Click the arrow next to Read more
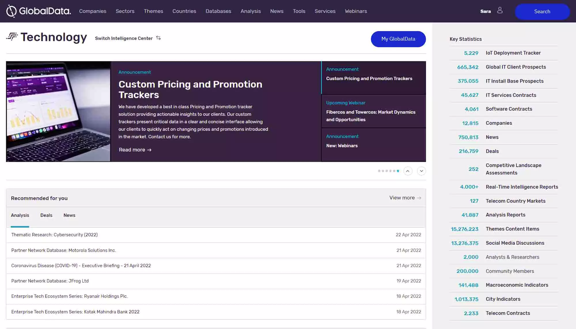 click(x=149, y=150)
